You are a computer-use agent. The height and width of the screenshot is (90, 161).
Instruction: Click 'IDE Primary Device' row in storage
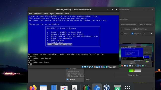tap(76, 74)
